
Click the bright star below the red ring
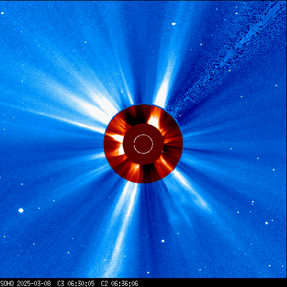tap(163, 241)
